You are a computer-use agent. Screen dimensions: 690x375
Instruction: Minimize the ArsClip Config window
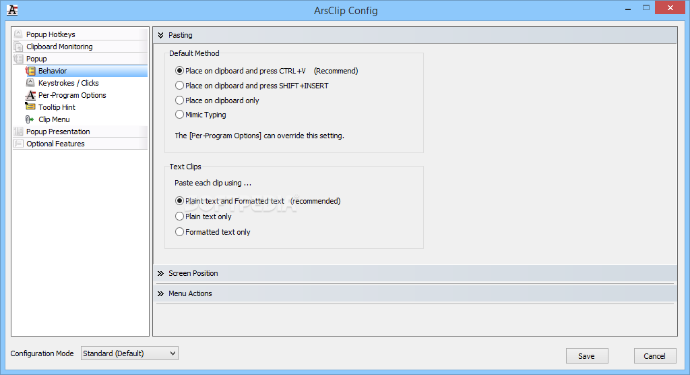(x=628, y=9)
